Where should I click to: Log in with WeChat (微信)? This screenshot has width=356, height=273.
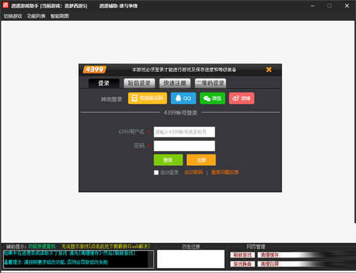[x=212, y=98]
